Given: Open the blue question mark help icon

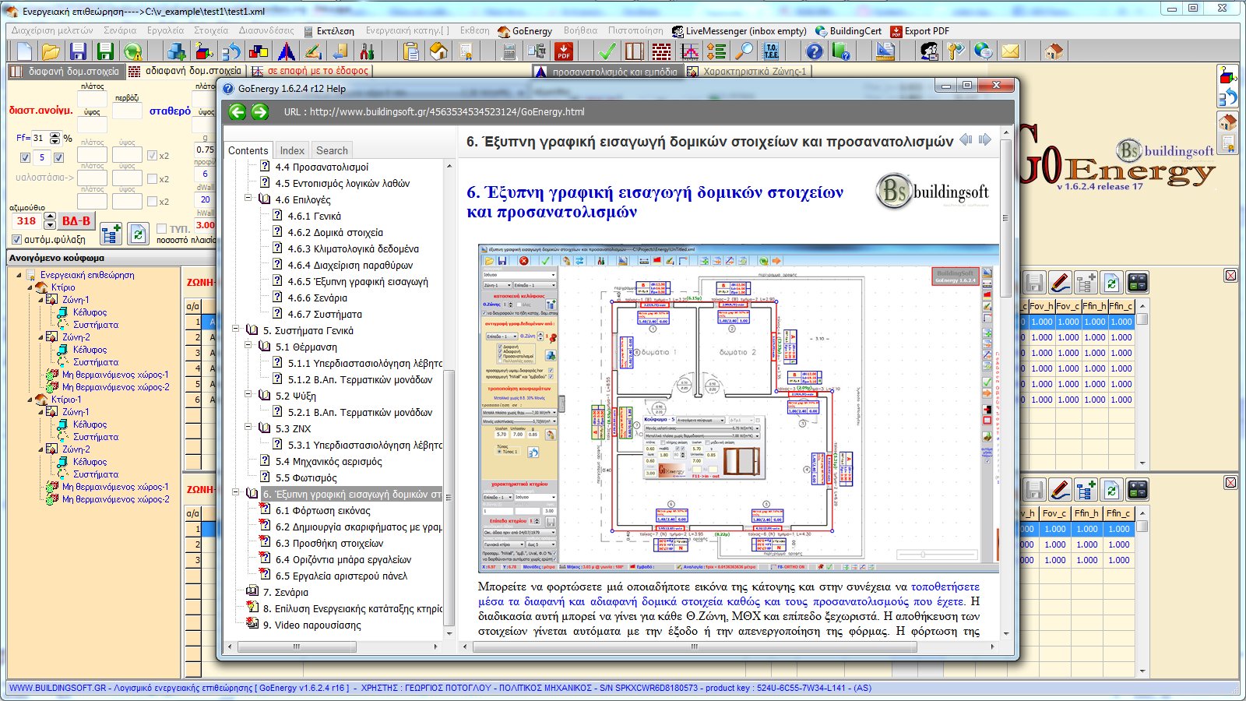Looking at the screenshot, I should point(814,51).
